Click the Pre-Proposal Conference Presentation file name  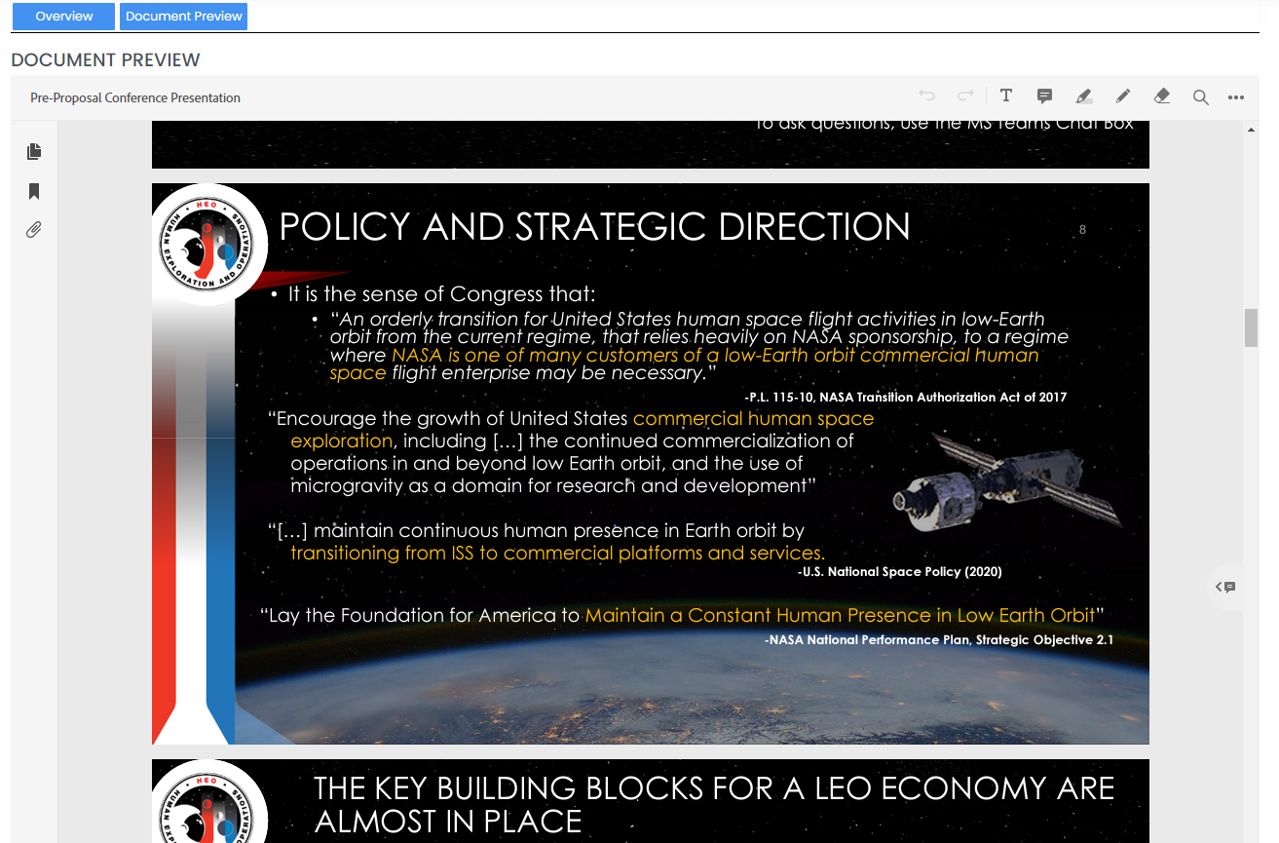[135, 97]
